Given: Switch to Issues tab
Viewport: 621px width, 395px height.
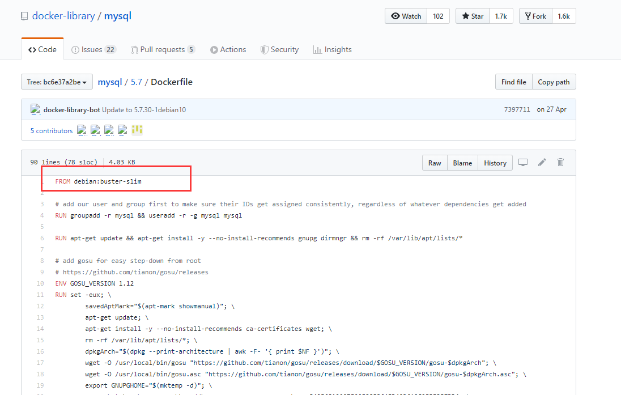Looking at the screenshot, I should tap(93, 49).
